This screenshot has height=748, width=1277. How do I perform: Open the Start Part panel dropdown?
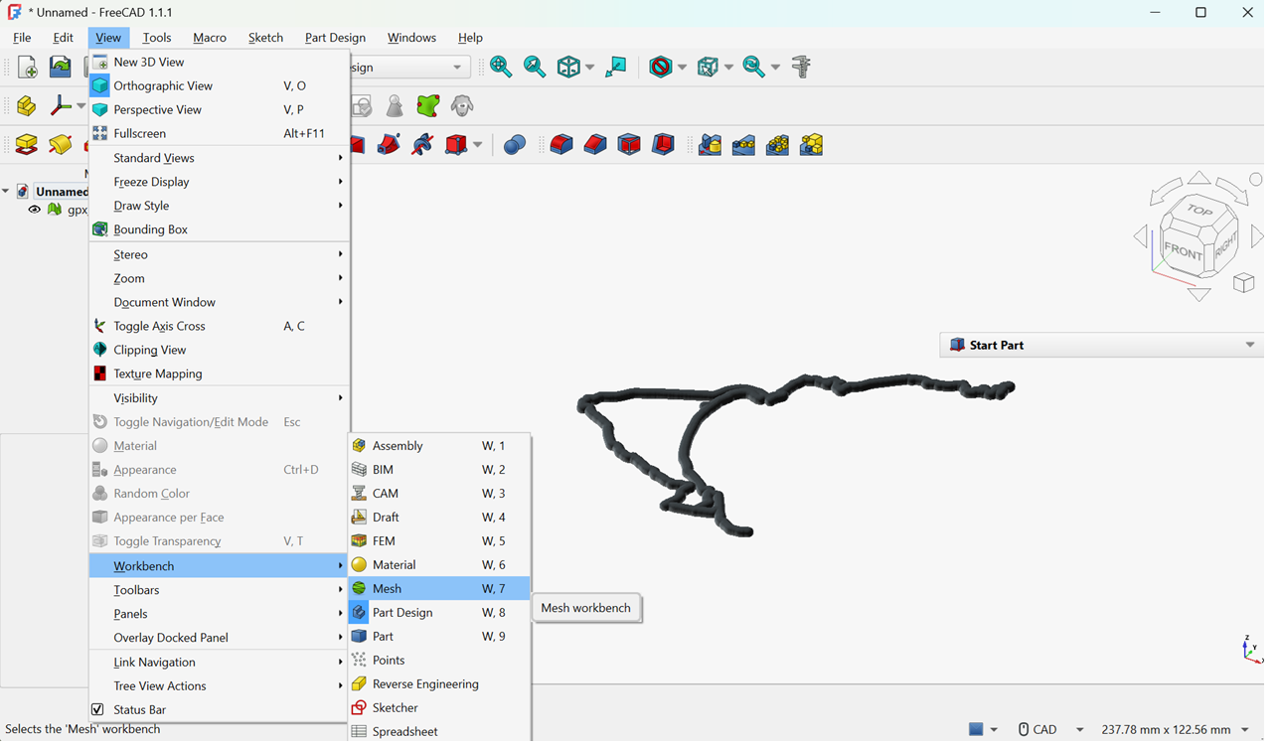point(1250,345)
